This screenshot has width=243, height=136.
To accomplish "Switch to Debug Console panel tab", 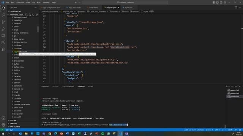I will click(x=68, y=87).
